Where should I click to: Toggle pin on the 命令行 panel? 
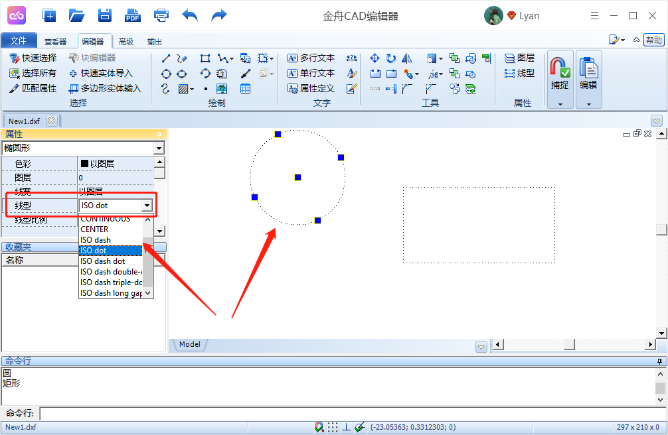(659, 361)
